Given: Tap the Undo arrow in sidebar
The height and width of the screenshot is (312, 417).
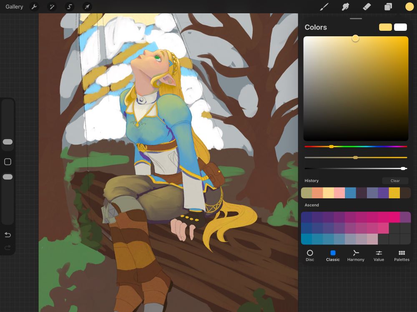Looking at the screenshot, I should tap(8, 235).
